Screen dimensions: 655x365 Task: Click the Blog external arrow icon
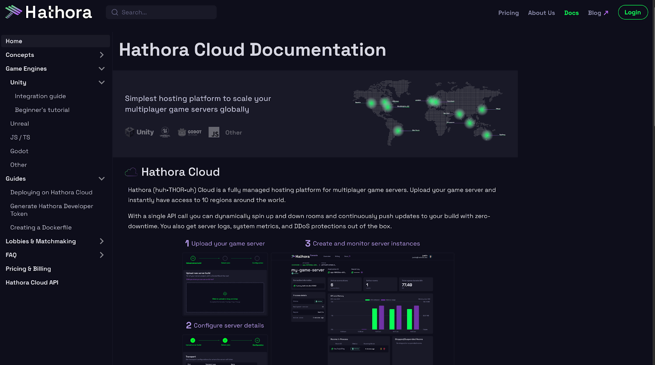606,13
